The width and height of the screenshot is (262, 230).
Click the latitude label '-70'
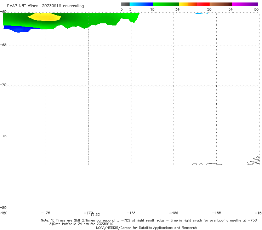tap(3, 85)
